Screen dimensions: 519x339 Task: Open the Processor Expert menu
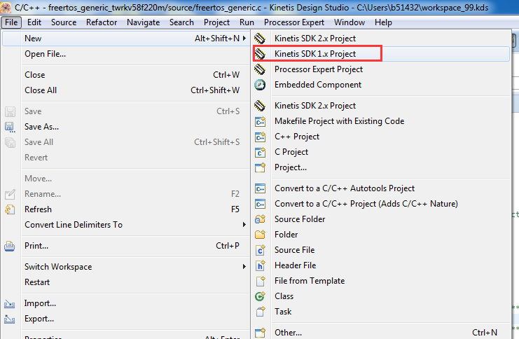[x=294, y=22]
